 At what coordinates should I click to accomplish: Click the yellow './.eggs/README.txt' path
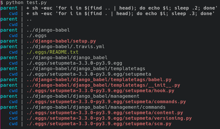[x=52, y=52]
